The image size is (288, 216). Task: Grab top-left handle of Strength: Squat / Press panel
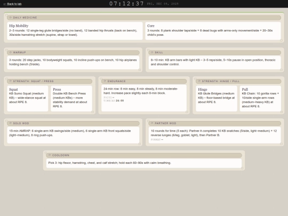6,79
